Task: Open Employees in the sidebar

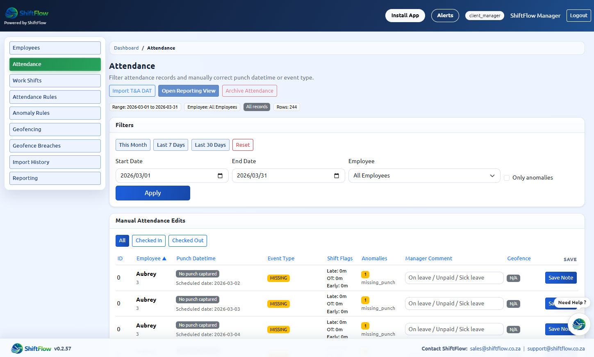Action: pyautogui.click(x=55, y=48)
